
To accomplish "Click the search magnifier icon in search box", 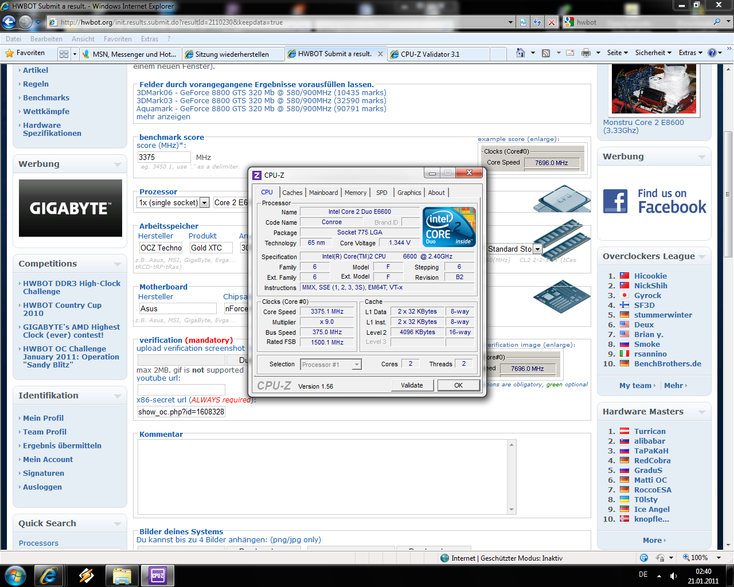I will (717, 22).
